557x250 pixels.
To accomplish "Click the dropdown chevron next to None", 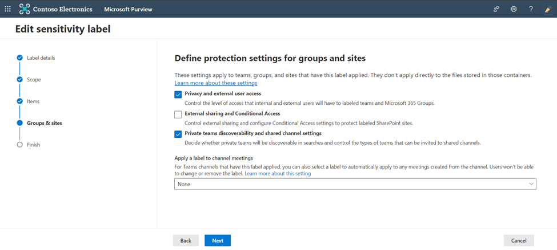I will (531, 184).
